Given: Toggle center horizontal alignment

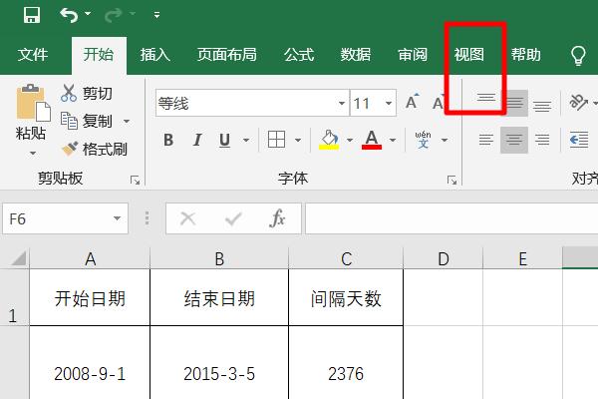Looking at the screenshot, I should (x=514, y=140).
